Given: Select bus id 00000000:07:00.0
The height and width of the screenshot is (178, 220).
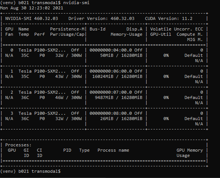Looking at the screenshot, I should 111,92.
